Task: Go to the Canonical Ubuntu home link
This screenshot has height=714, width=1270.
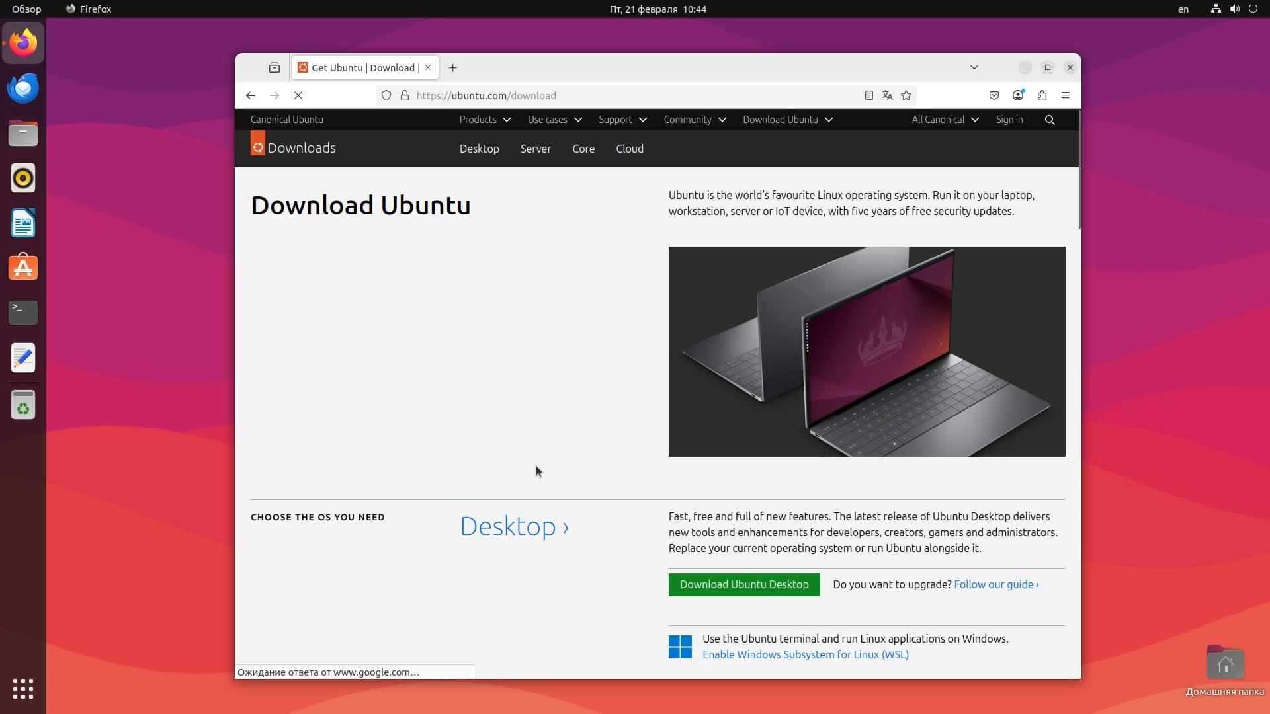Action: coord(287,120)
